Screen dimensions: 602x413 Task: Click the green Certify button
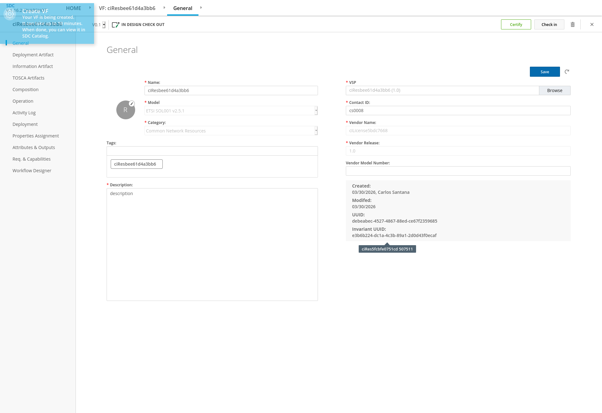click(x=516, y=24)
